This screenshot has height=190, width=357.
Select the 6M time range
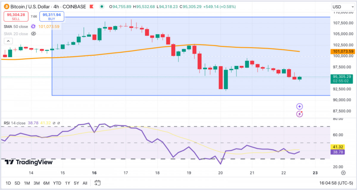click(46, 183)
